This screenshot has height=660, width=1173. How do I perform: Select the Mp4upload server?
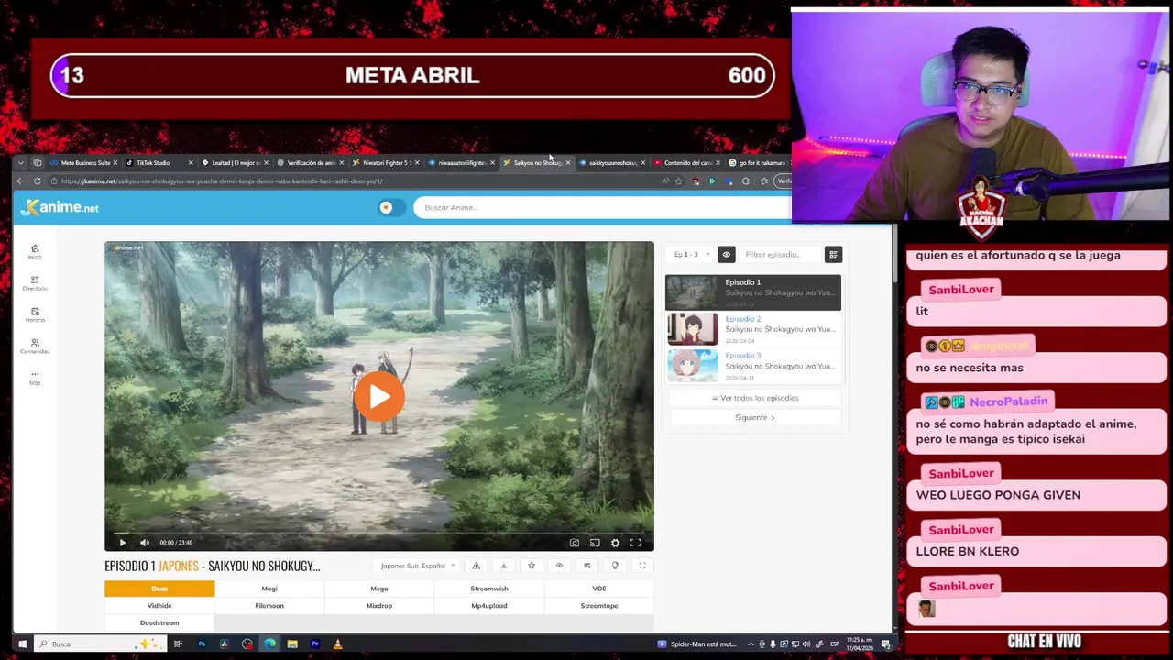click(x=489, y=606)
